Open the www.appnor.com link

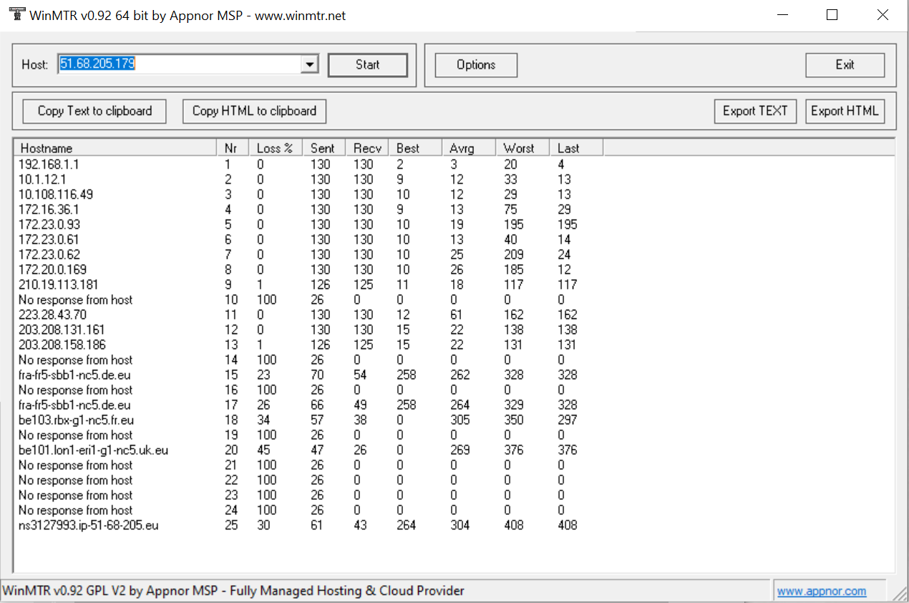821,591
